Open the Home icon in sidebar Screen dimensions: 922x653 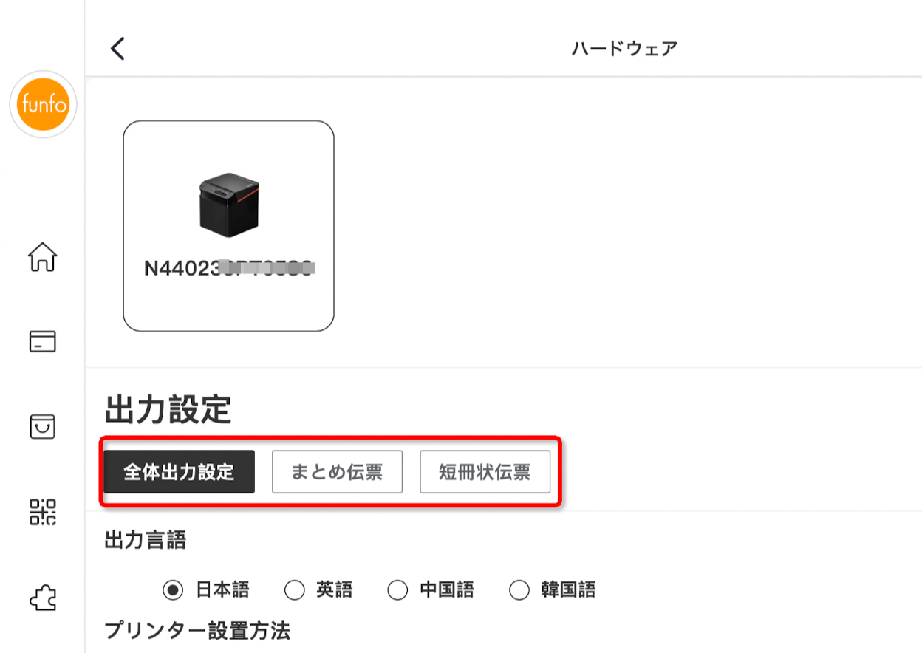pyautogui.click(x=43, y=258)
